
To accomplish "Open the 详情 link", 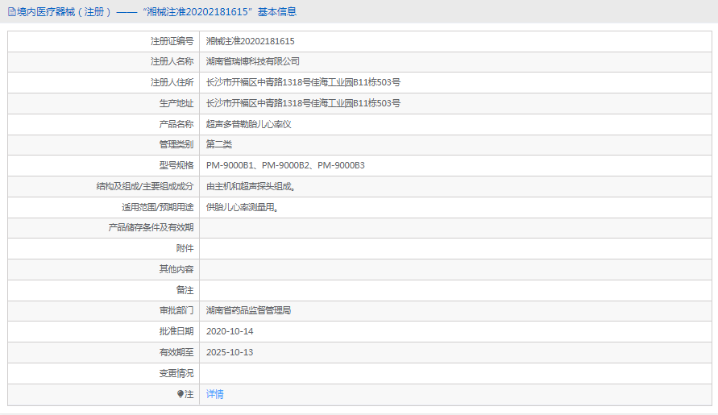I will pos(215,394).
